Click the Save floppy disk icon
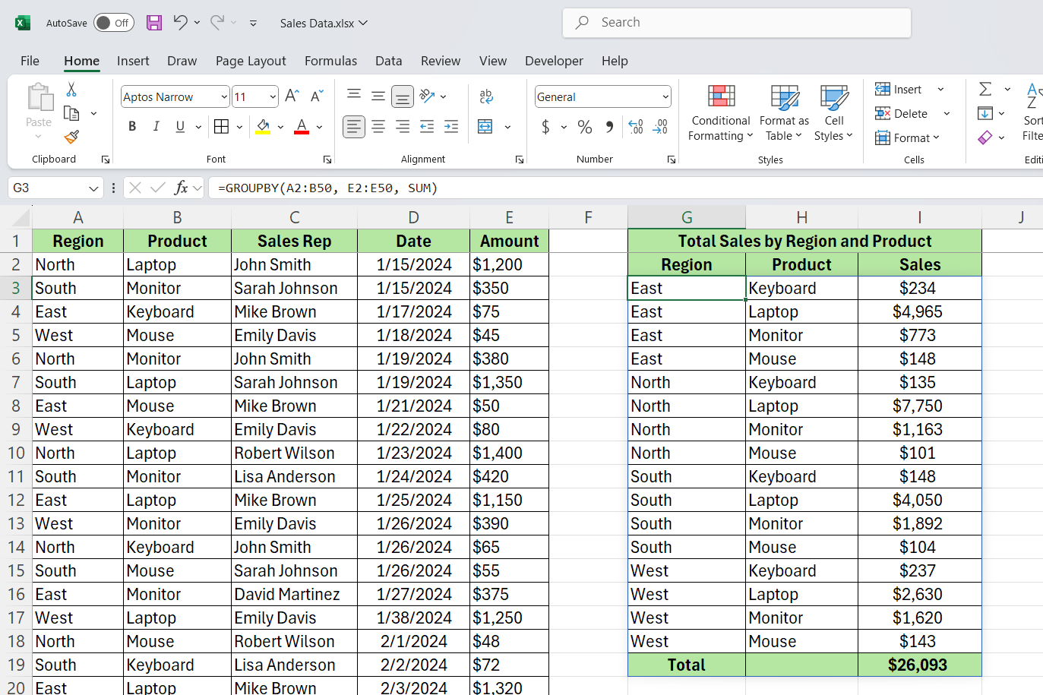1043x695 pixels. tap(154, 23)
